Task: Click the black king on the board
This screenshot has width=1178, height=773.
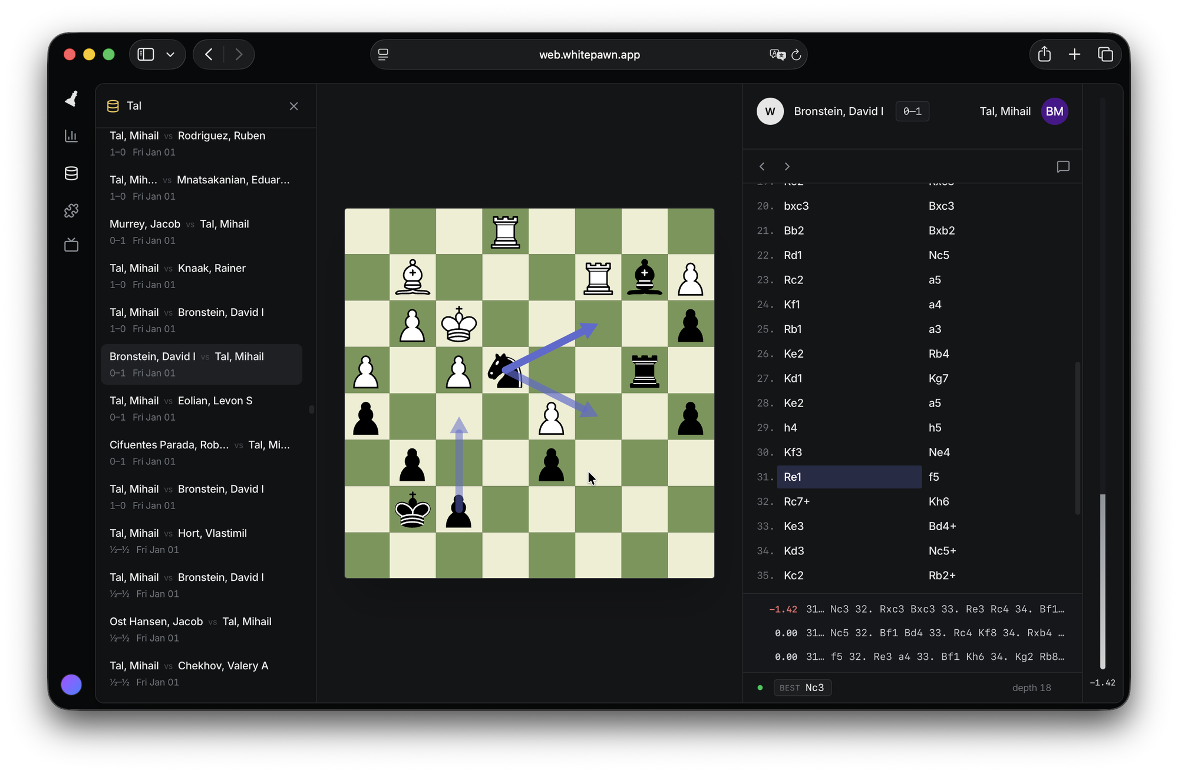Action: click(x=413, y=510)
